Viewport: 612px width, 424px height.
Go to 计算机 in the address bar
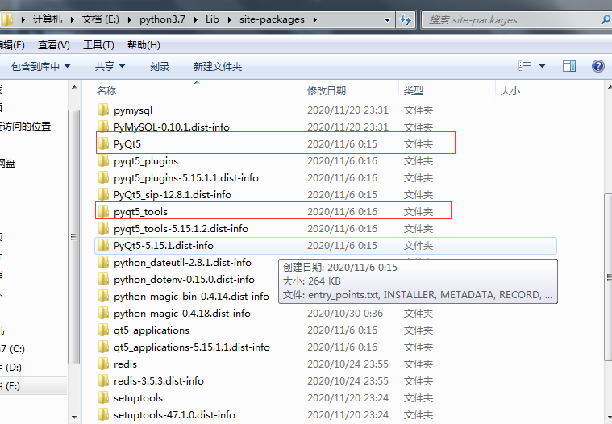[x=48, y=19]
